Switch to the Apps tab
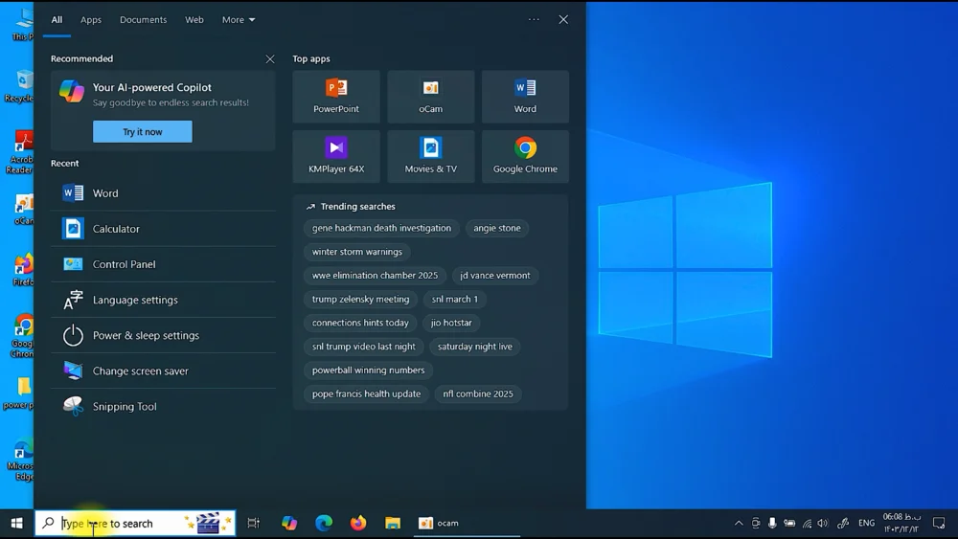The image size is (958, 539). (91, 19)
